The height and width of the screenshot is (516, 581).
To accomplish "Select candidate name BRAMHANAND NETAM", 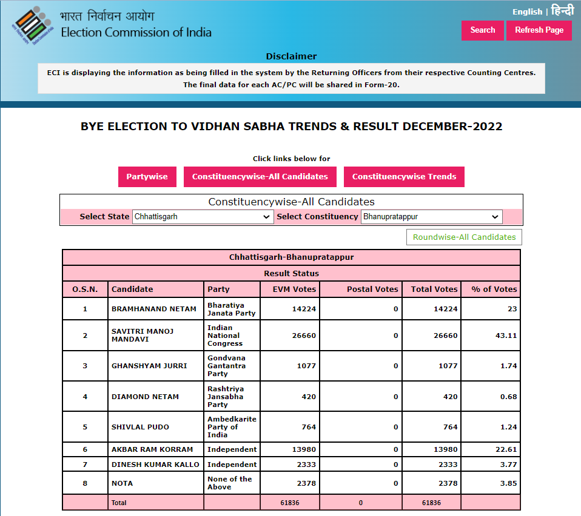I will 154,309.
